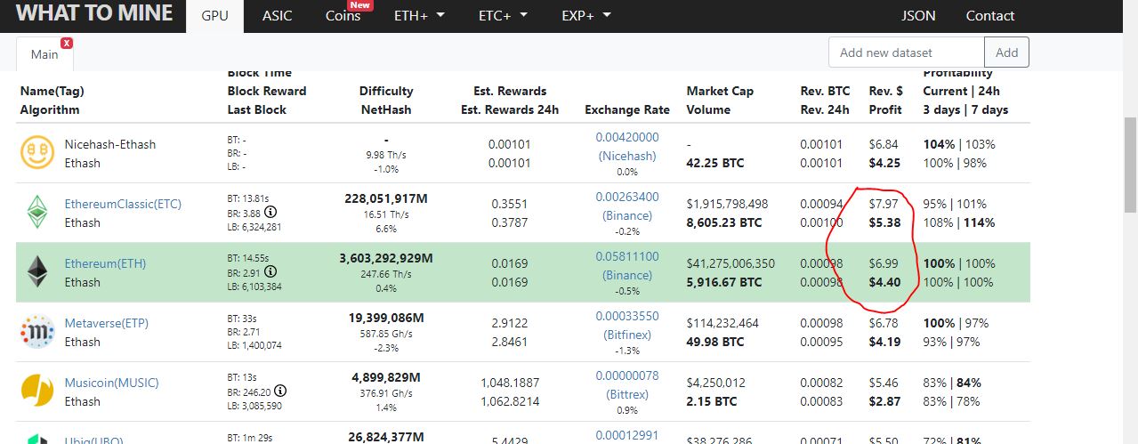Click the Est. Rewards column header

click(510, 91)
